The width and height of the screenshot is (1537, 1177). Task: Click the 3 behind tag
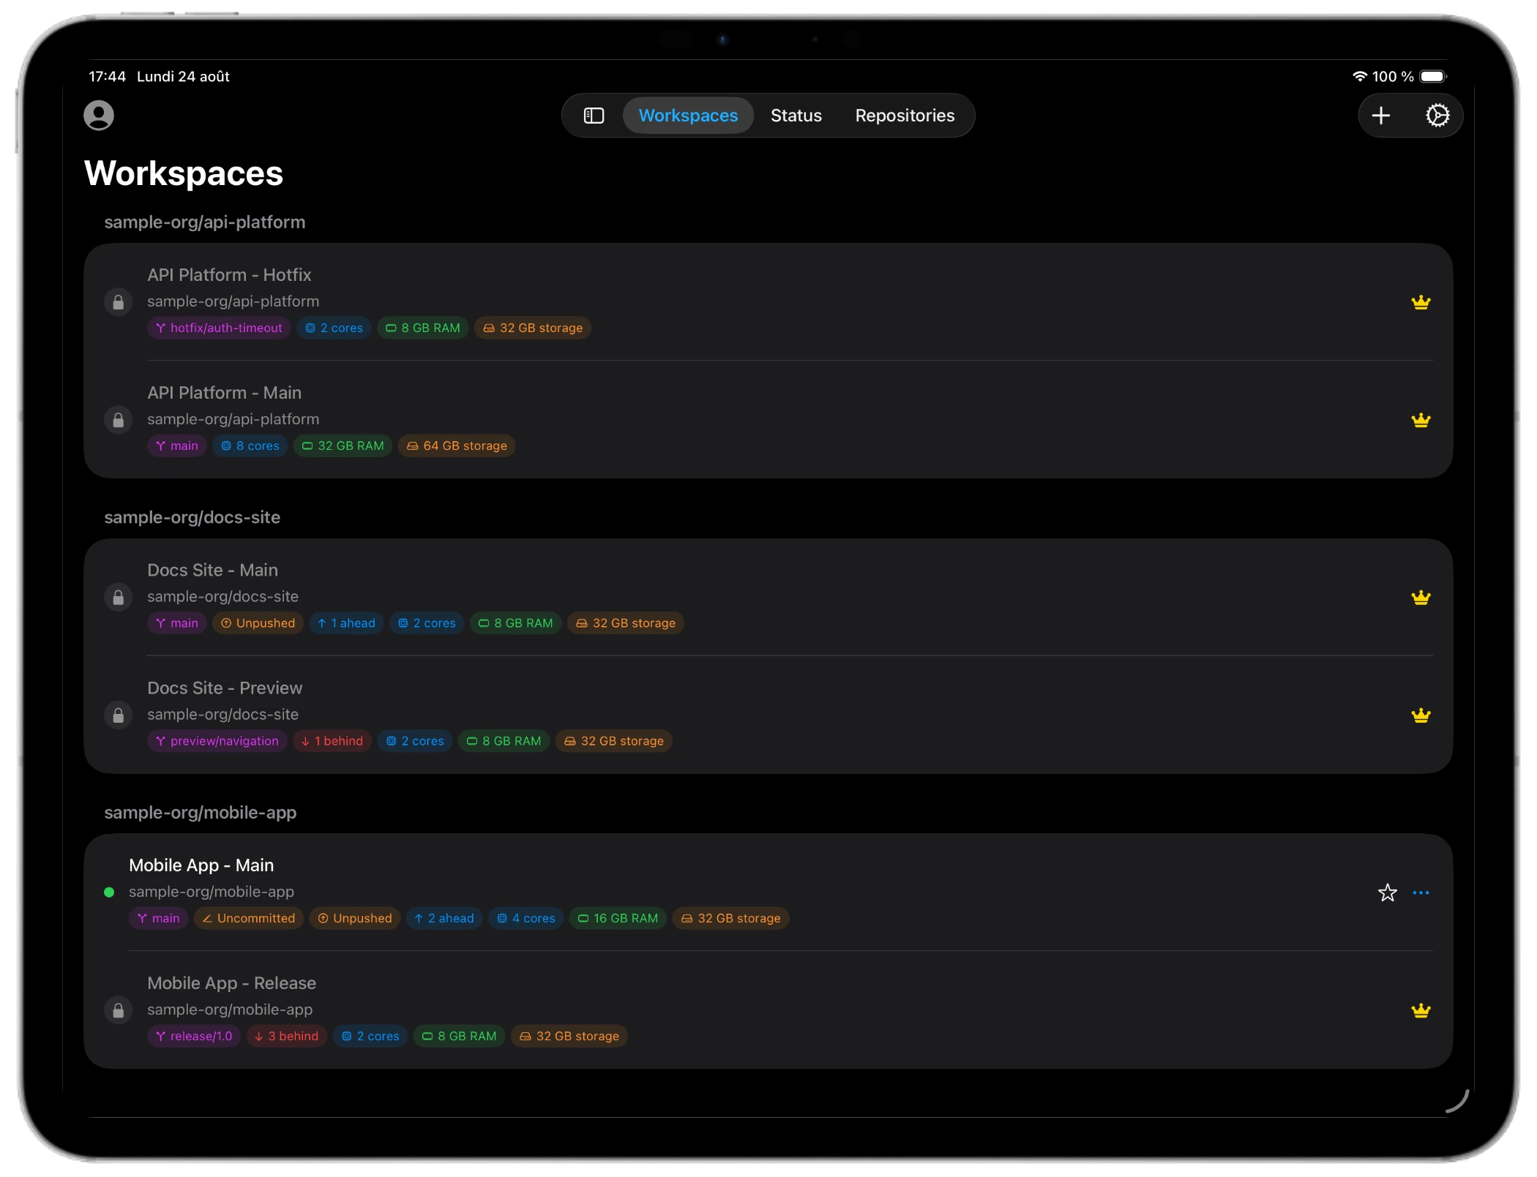point(286,1037)
